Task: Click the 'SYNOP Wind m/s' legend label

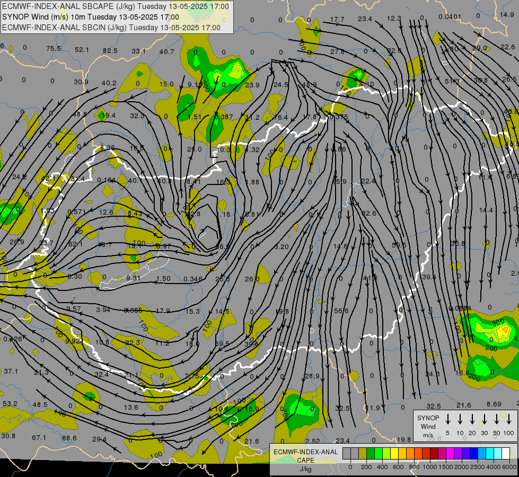Action: [428, 427]
